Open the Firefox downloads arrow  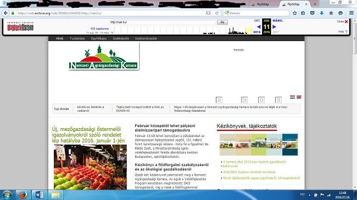321,13
